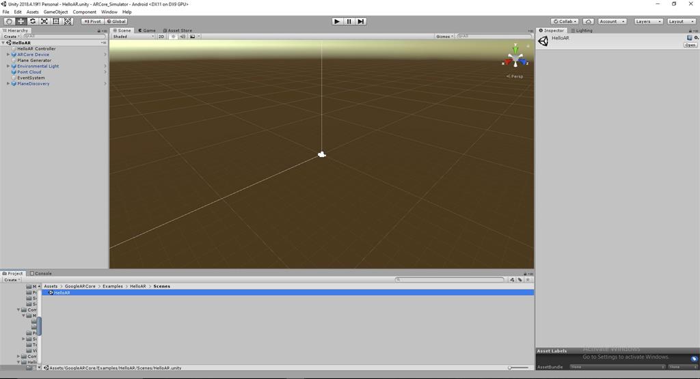Toggle Scene audio speaker icon
This screenshot has width=700, height=379.
point(183,37)
